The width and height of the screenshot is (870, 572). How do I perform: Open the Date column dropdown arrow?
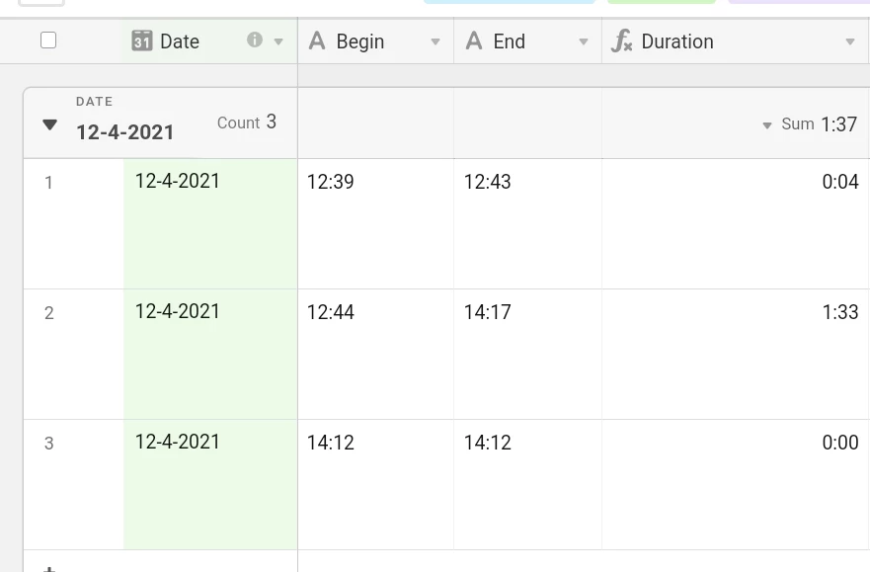(278, 41)
